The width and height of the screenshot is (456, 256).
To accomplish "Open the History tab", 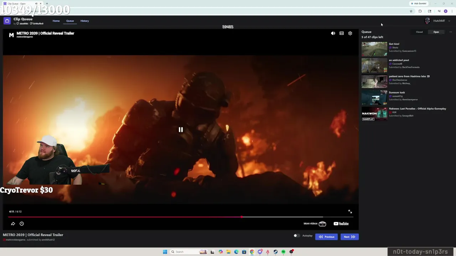I will pyautogui.click(x=84, y=21).
